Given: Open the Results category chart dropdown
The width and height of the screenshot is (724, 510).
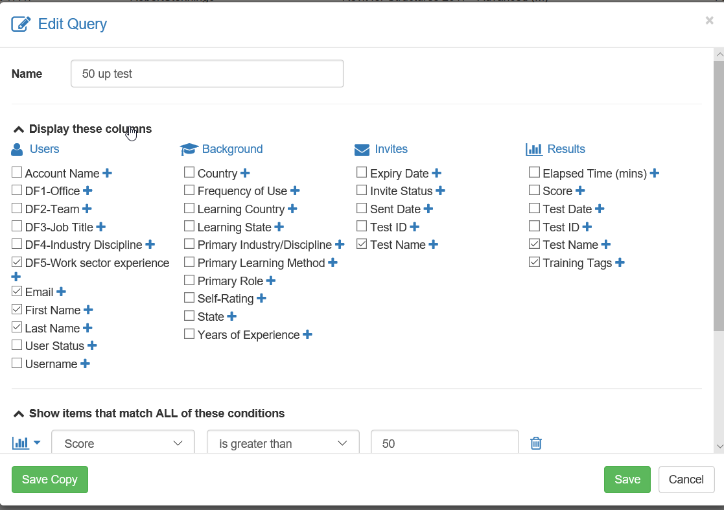Looking at the screenshot, I should (27, 443).
